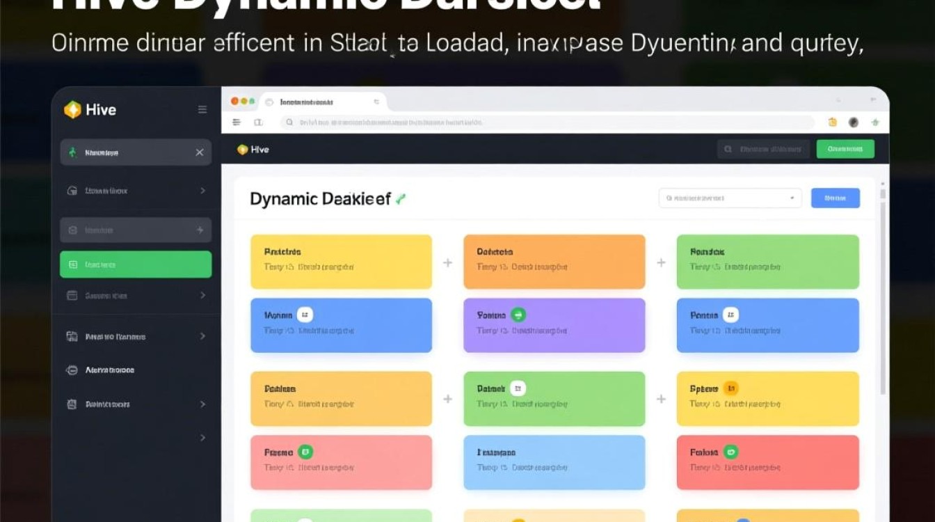935x522 pixels.
Task: Click the plus between top yellow and orange cards
Action: pyautogui.click(x=447, y=262)
